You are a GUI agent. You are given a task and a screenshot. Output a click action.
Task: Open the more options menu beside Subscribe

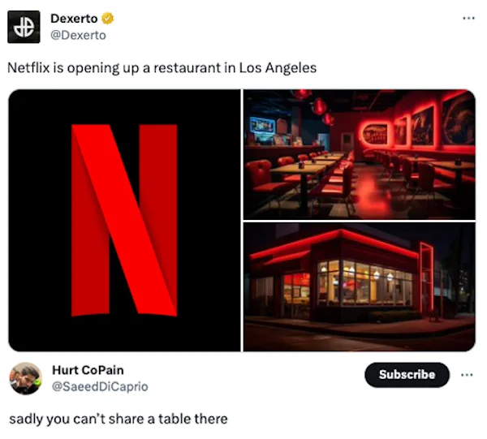point(467,375)
